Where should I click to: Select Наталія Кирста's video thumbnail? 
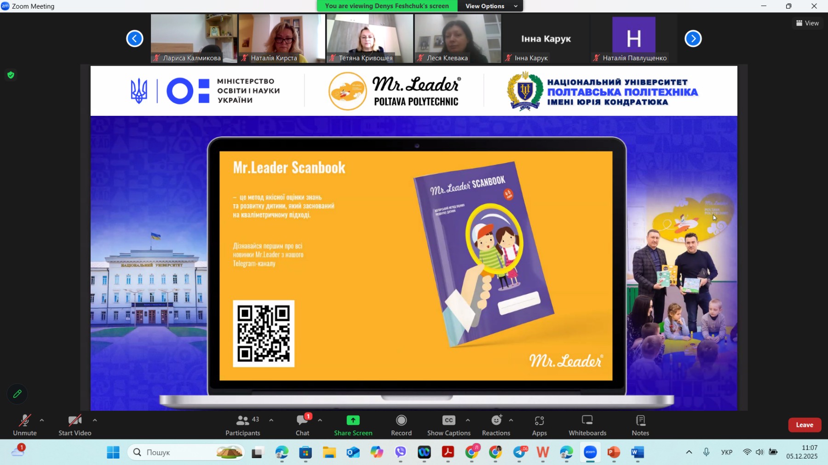(x=281, y=38)
